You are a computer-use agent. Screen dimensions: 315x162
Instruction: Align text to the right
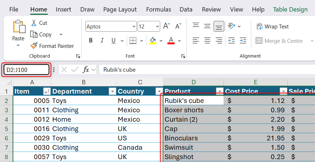[219, 41]
